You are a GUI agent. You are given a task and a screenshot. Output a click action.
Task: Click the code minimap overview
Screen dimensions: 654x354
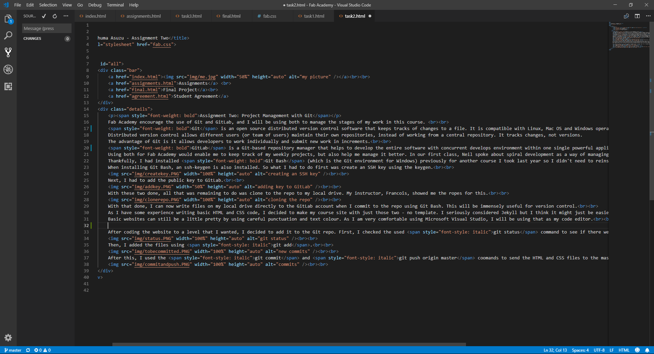point(629,36)
